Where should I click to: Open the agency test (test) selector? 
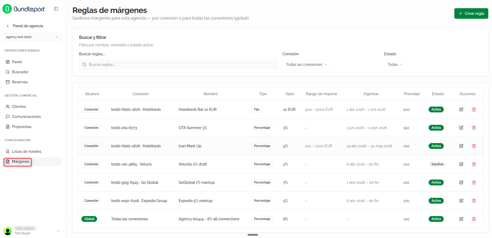coord(32,37)
